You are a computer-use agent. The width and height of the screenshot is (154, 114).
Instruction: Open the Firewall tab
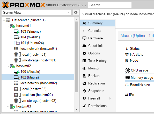[98, 98]
